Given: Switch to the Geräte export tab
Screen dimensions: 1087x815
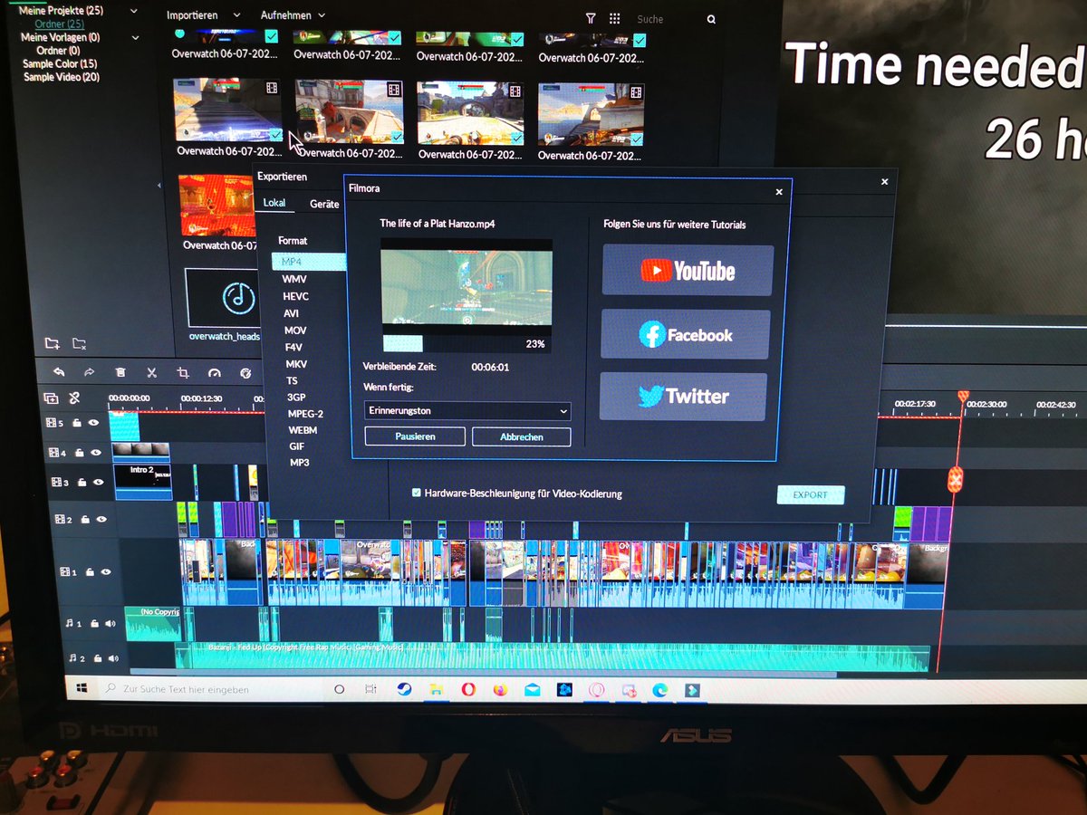Looking at the screenshot, I should tap(324, 205).
